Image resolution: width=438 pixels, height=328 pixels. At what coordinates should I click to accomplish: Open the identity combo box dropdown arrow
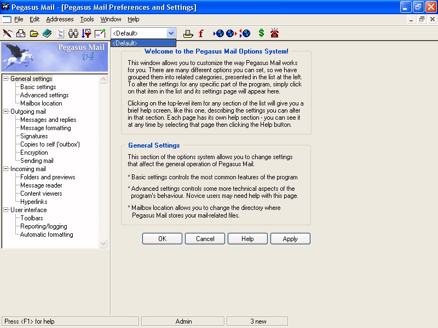coord(171,33)
